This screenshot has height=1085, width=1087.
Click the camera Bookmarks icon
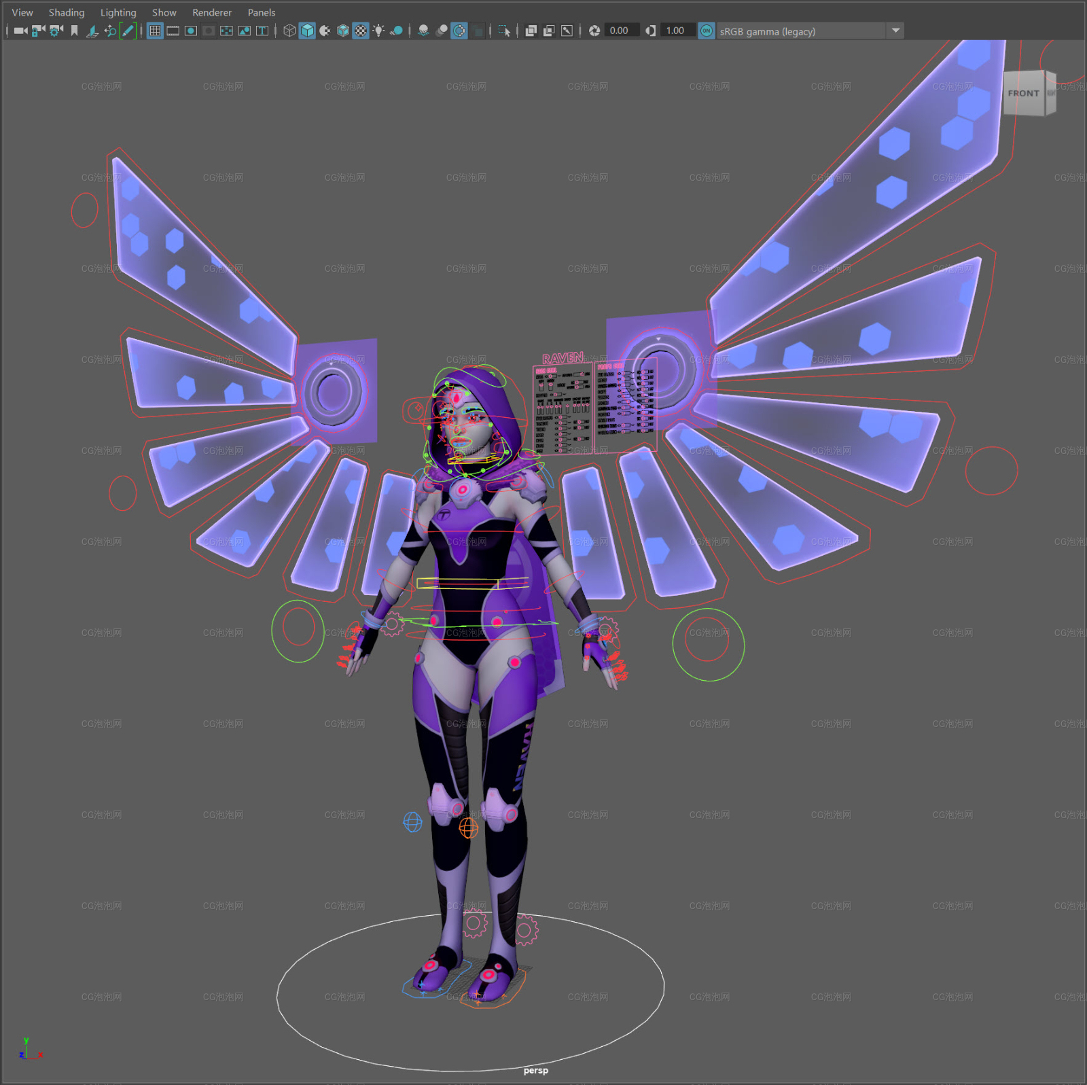[74, 31]
